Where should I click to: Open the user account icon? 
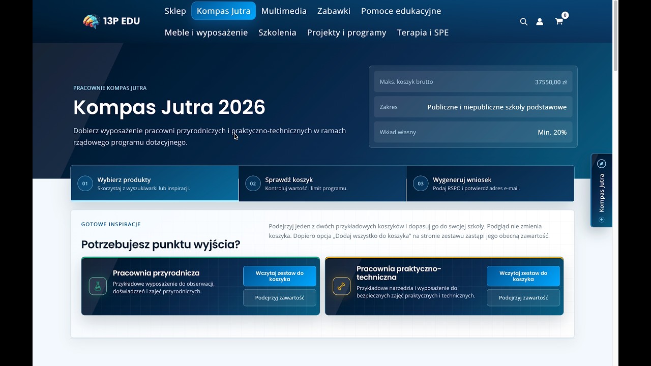click(540, 22)
